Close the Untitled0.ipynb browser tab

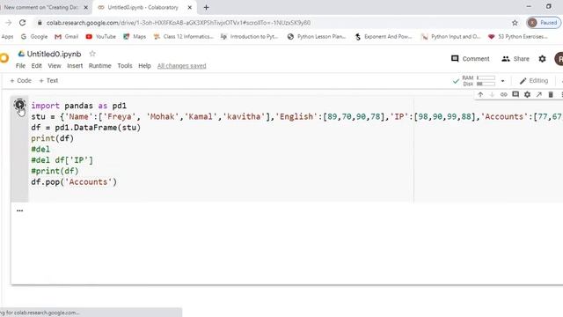pyautogui.click(x=190, y=7)
